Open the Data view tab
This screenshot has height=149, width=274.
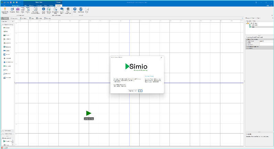[x=31, y=18]
